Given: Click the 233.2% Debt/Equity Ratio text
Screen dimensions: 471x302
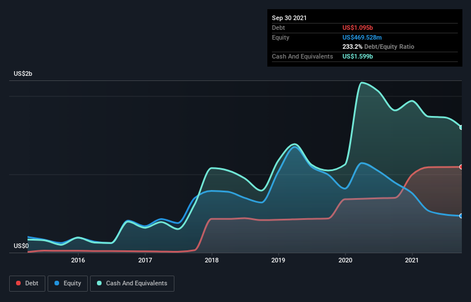Looking at the screenshot, I should point(378,47).
